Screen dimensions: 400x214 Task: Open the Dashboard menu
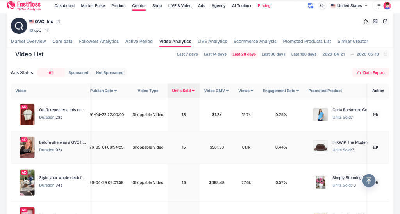[64, 5]
